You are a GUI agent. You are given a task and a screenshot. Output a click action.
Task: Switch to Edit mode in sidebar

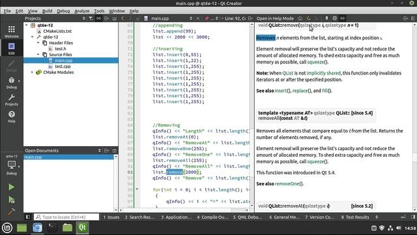(x=12, y=48)
